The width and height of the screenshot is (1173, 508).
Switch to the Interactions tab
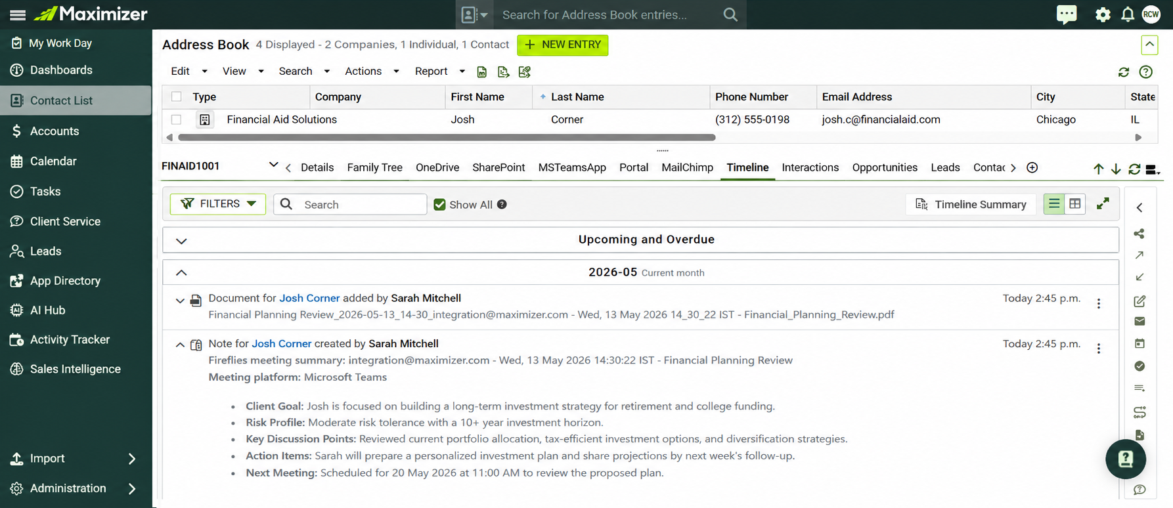coord(810,167)
